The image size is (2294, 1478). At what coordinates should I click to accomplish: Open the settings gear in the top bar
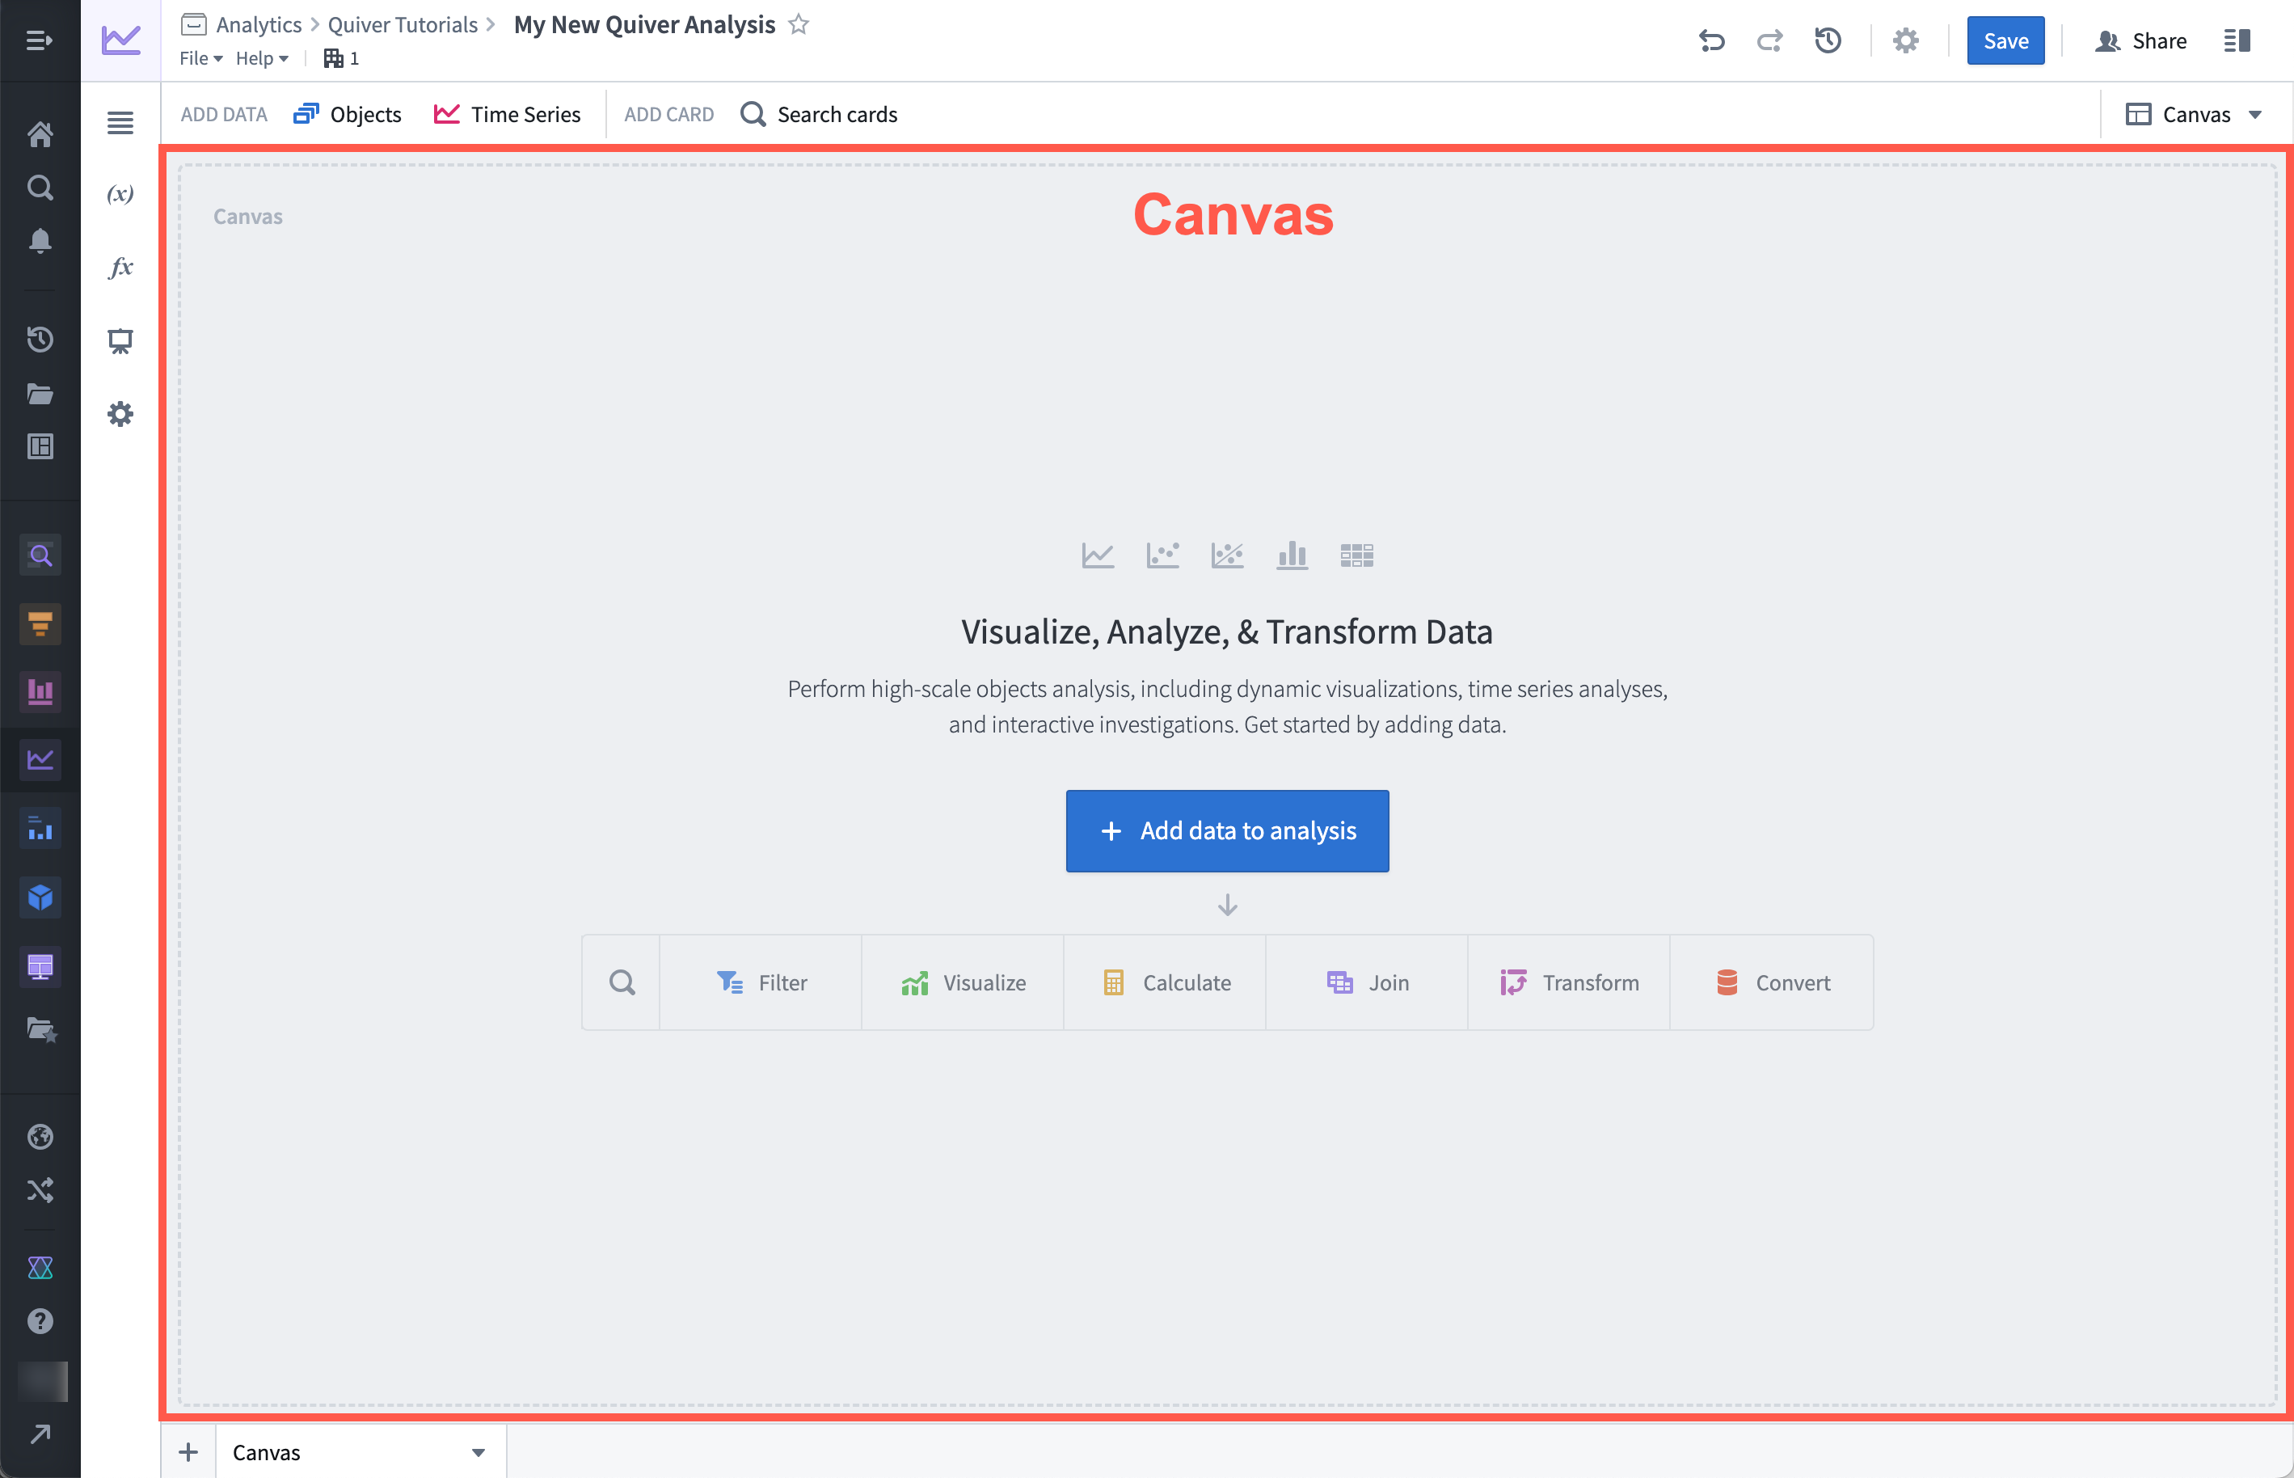pyautogui.click(x=1905, y=40)
